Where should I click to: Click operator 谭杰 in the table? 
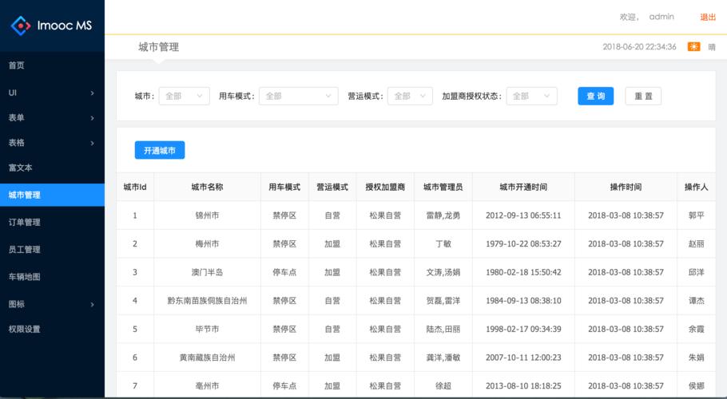pyautogui.click(x=697, y=300)
